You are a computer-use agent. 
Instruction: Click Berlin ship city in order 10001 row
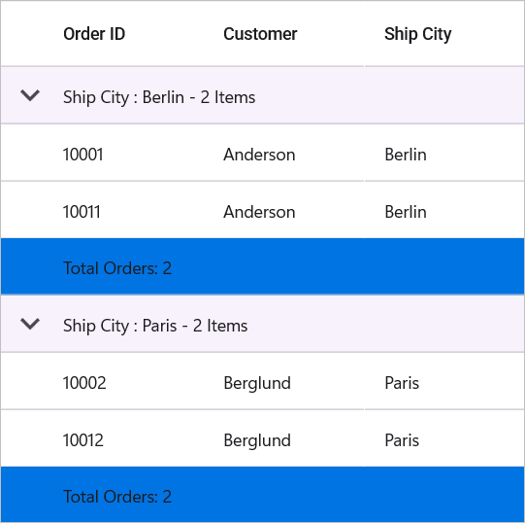coord(406,155)
